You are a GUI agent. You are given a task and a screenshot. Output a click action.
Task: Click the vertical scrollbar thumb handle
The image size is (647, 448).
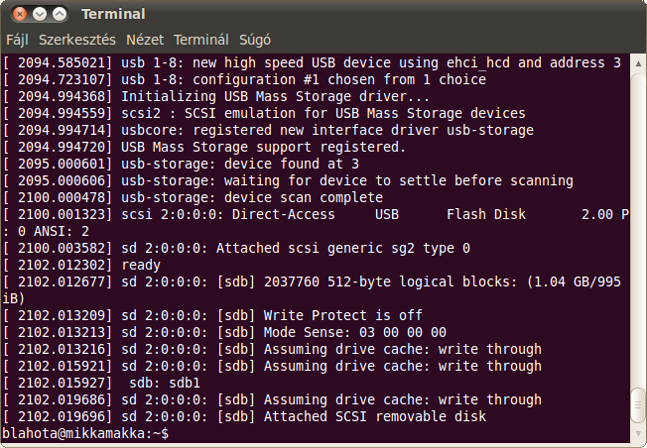pos(638,404)
